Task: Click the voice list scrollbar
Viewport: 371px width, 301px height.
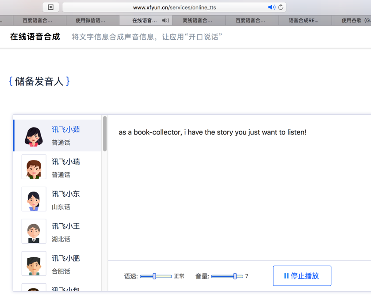Action: point(105,134)
